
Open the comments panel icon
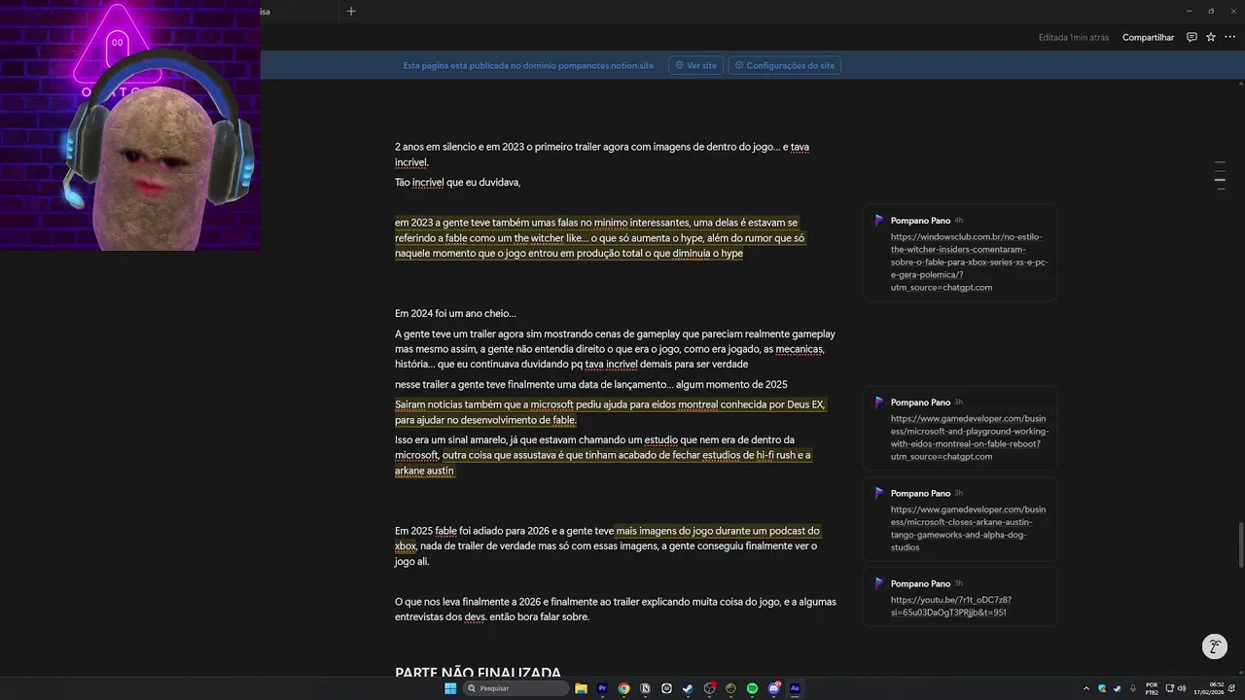coord(1192,37)
